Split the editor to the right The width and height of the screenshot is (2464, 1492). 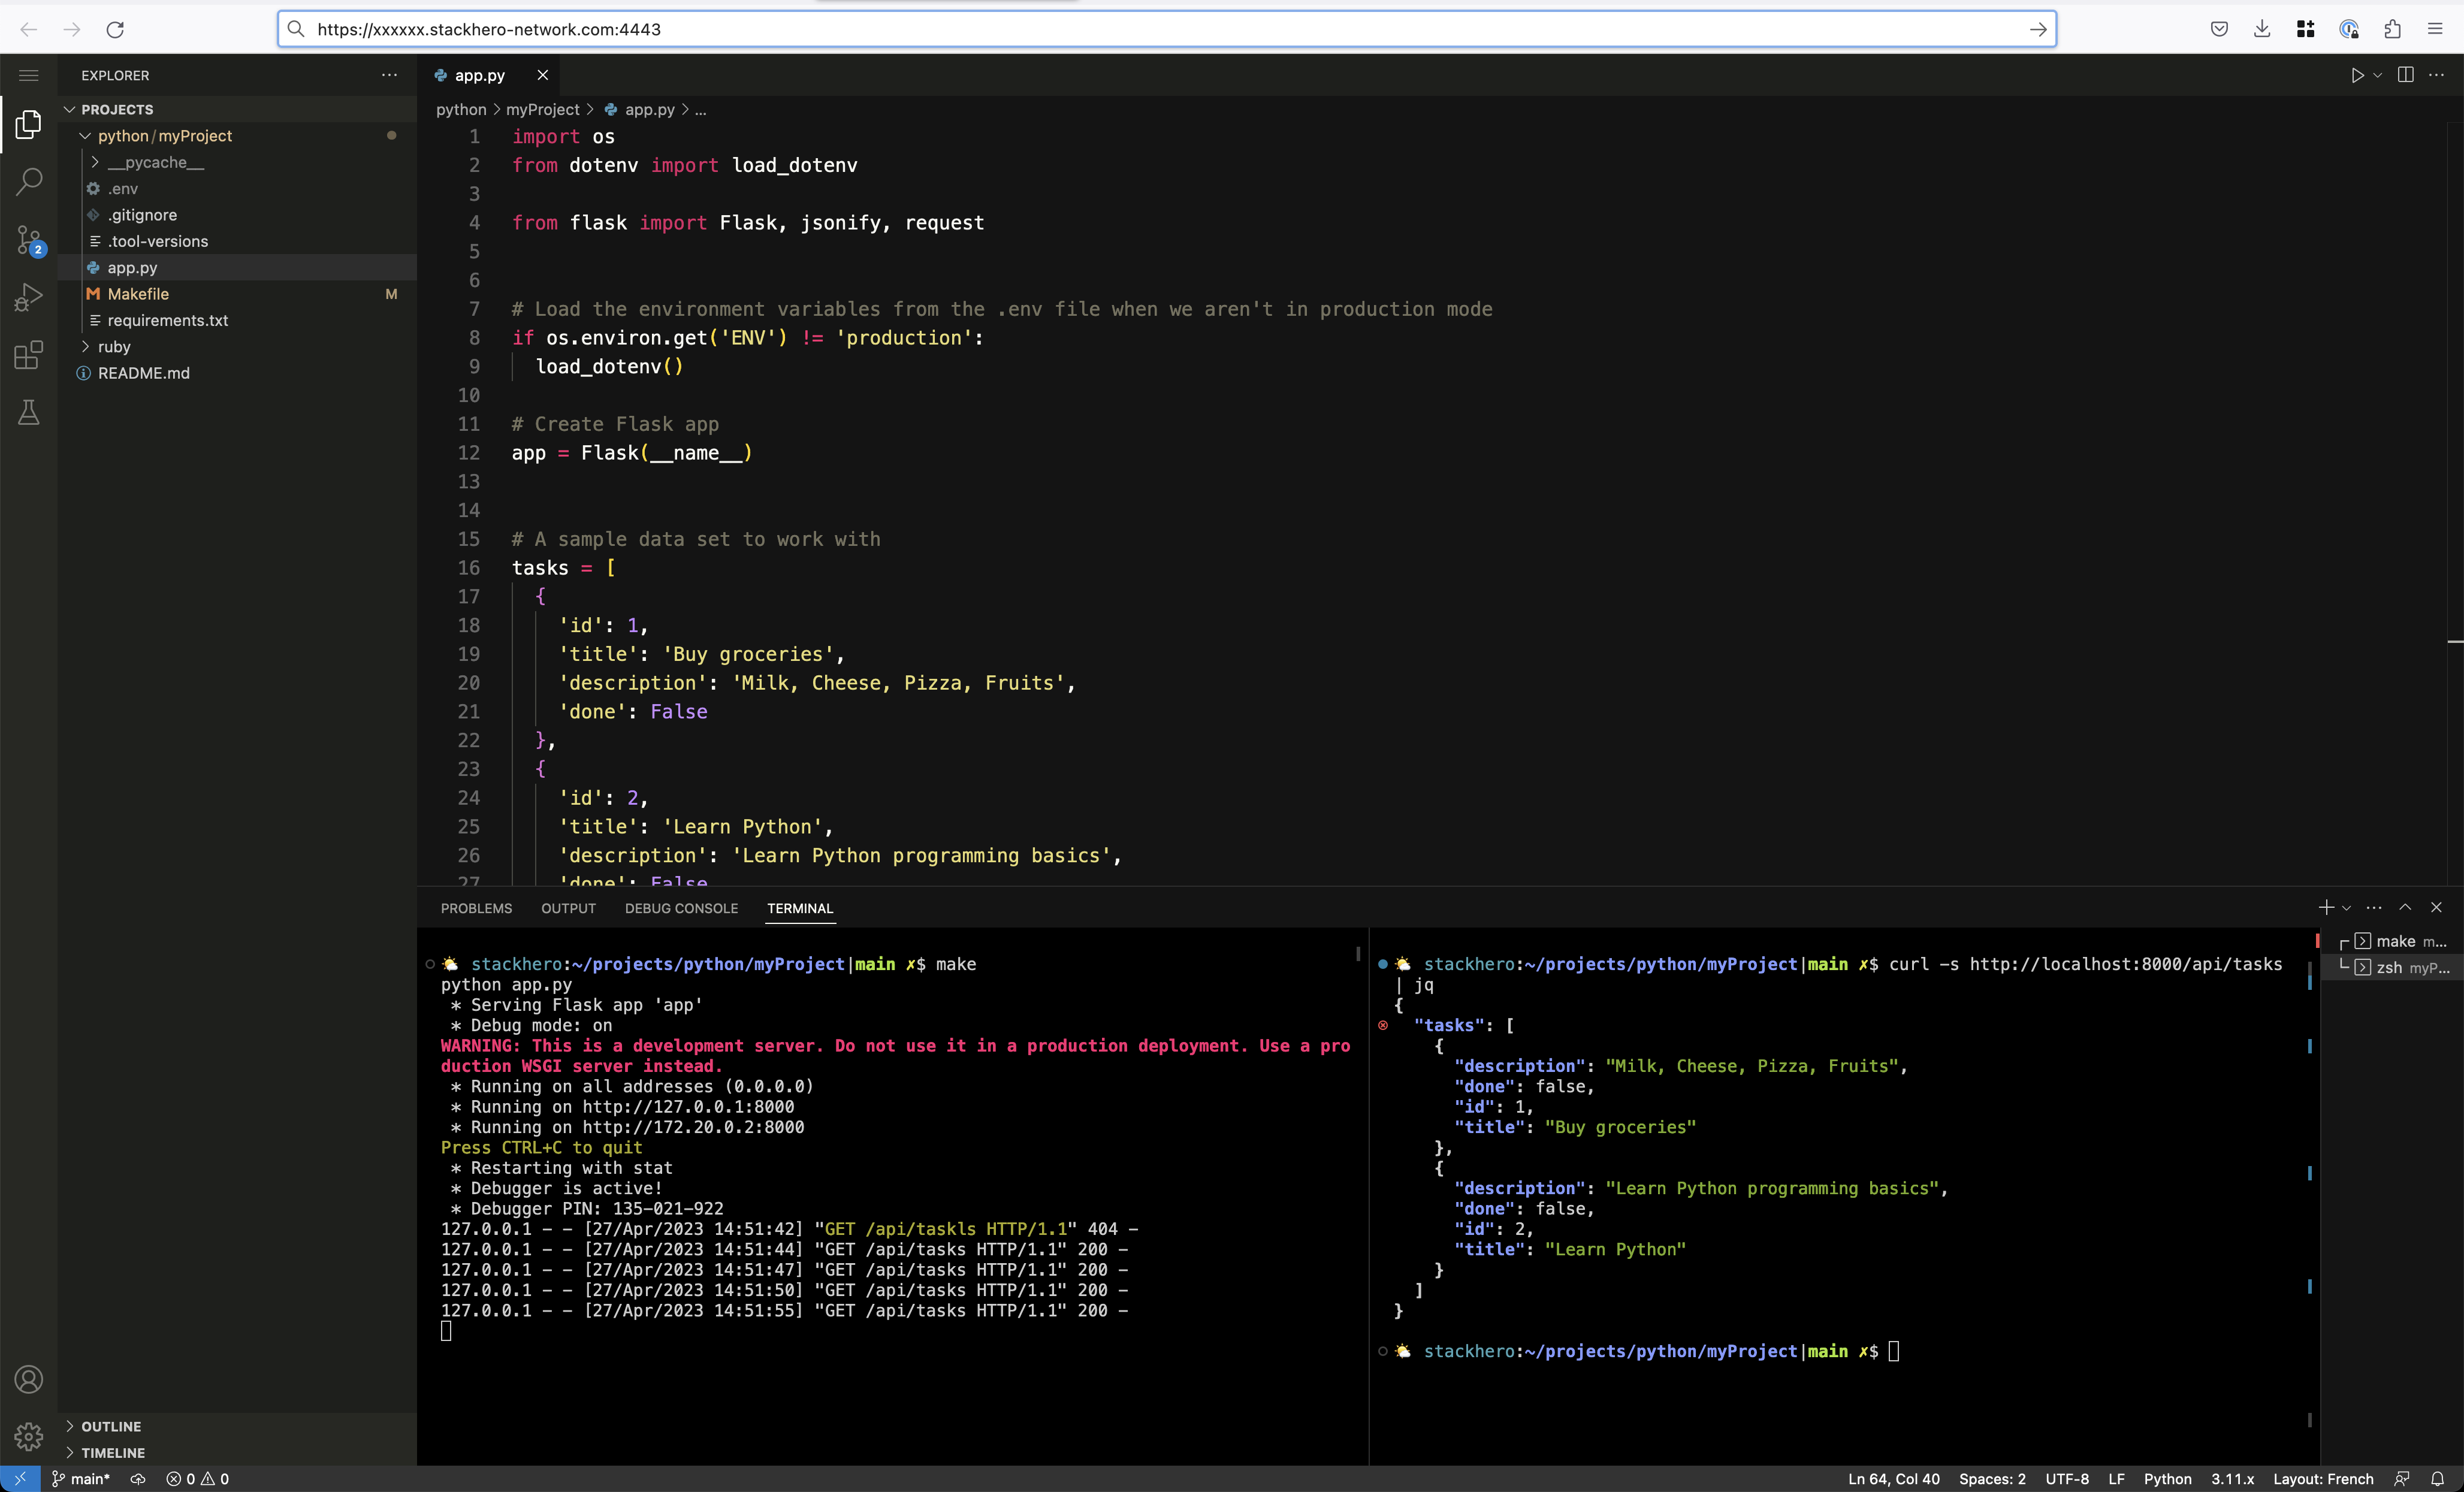pos(2405,75)
